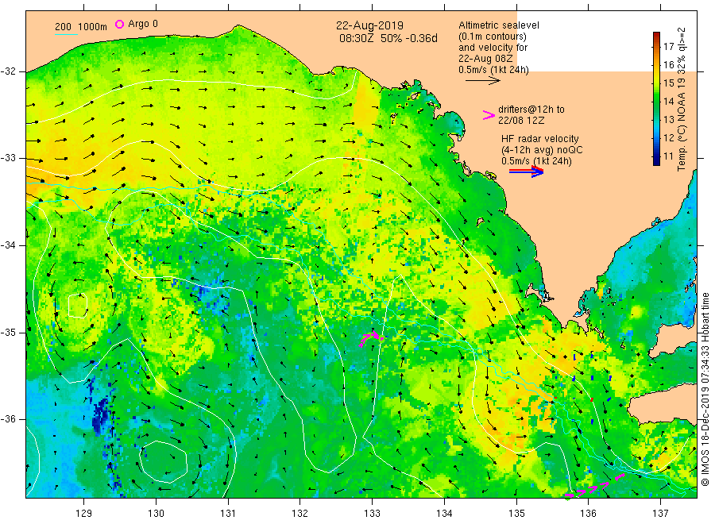Click the cyan 200m contour legend line
Image resolution: width=715 pixels, height=524 pixels.
click(66, 34)
